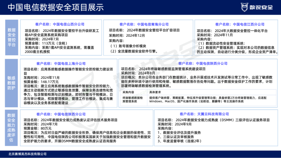The height and width of the screenshot is (158, 281).
Task: Select heading "客户名称：中国电信青海分公司"
Action: [x=144, y=24]
